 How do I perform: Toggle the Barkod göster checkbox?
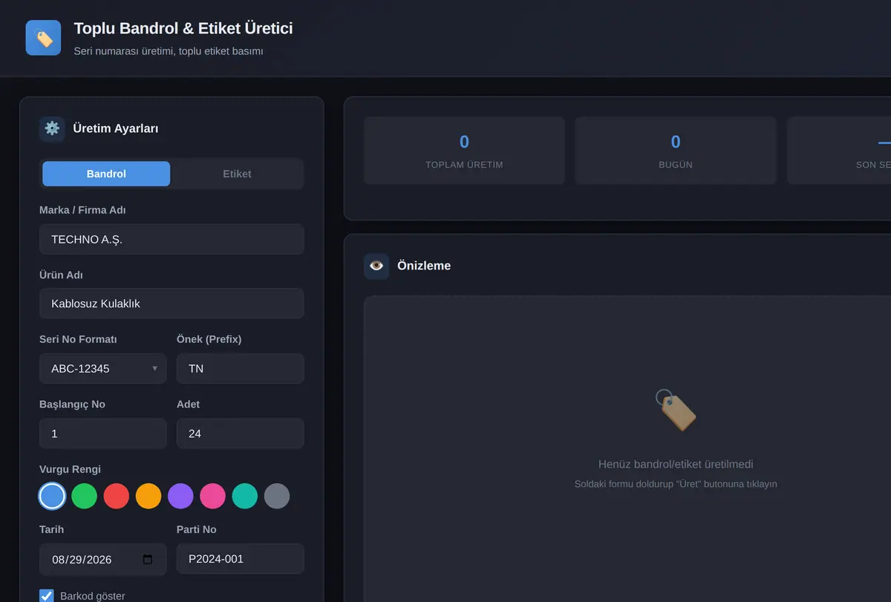point(47,596)
